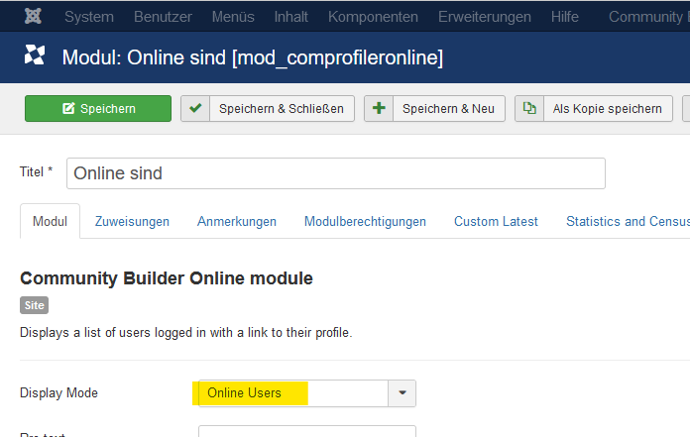Click the checkmark icon of Speichern & Schließen
Image resolution: width=690 pixels, height=437 pixels.
195,108
